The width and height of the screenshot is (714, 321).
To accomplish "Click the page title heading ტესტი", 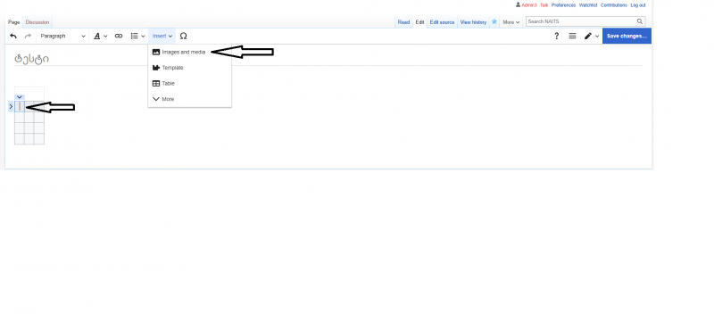I will tap(31, 58).
